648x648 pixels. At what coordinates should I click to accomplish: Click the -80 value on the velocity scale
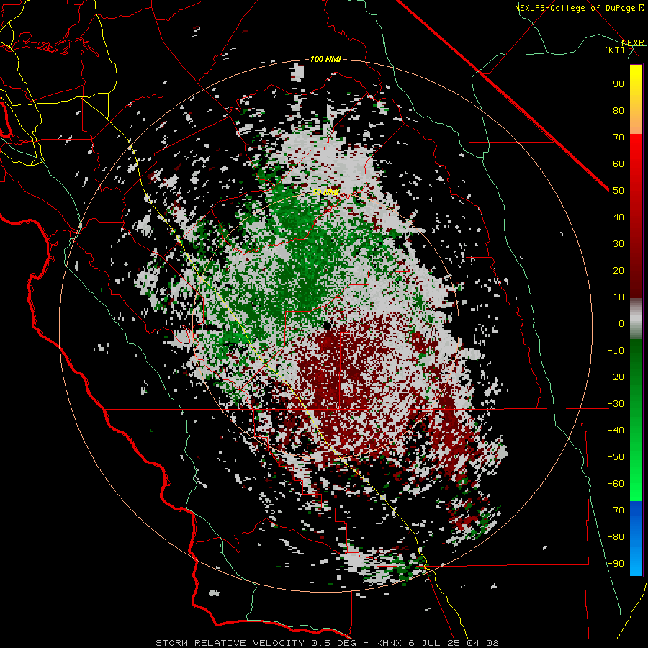pos(616,537)
